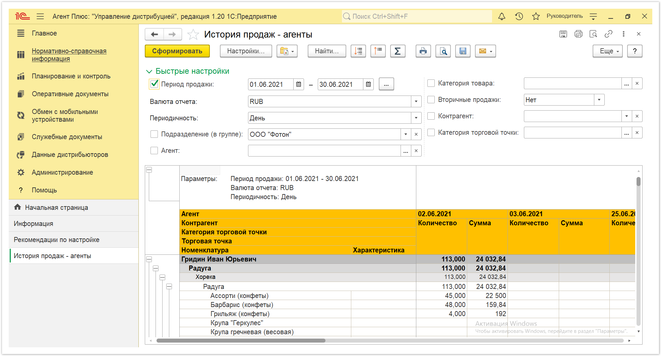Collapse the Хорека group row
Viewport: 661px width, 356px height.
point(163,277)
